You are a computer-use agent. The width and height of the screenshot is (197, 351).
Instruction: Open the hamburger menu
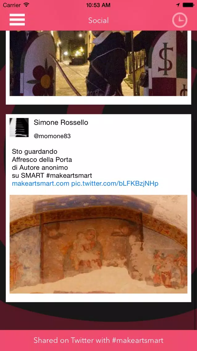coord(17,20)
